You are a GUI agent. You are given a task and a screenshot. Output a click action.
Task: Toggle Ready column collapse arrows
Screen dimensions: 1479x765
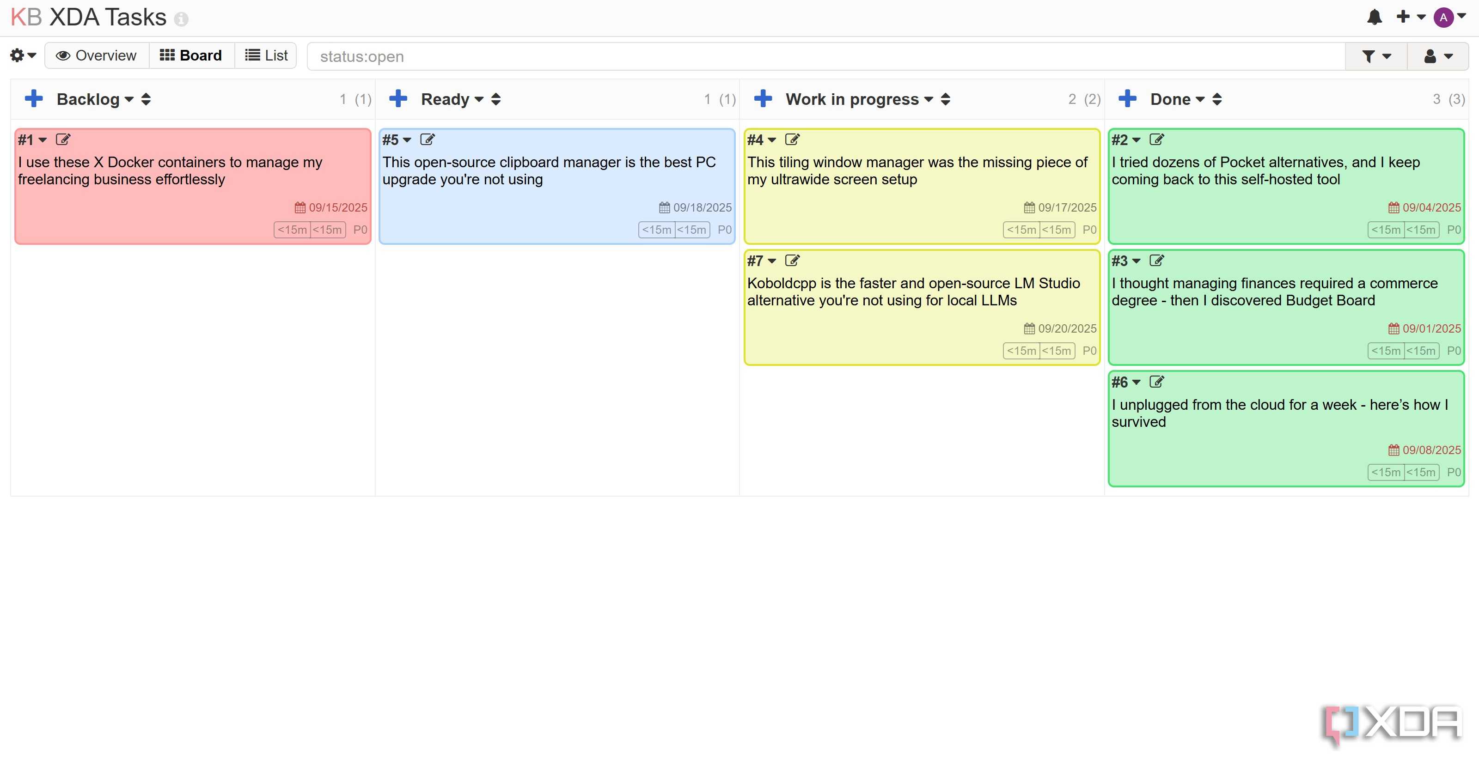pyautogui.click(x=496, y=99)
